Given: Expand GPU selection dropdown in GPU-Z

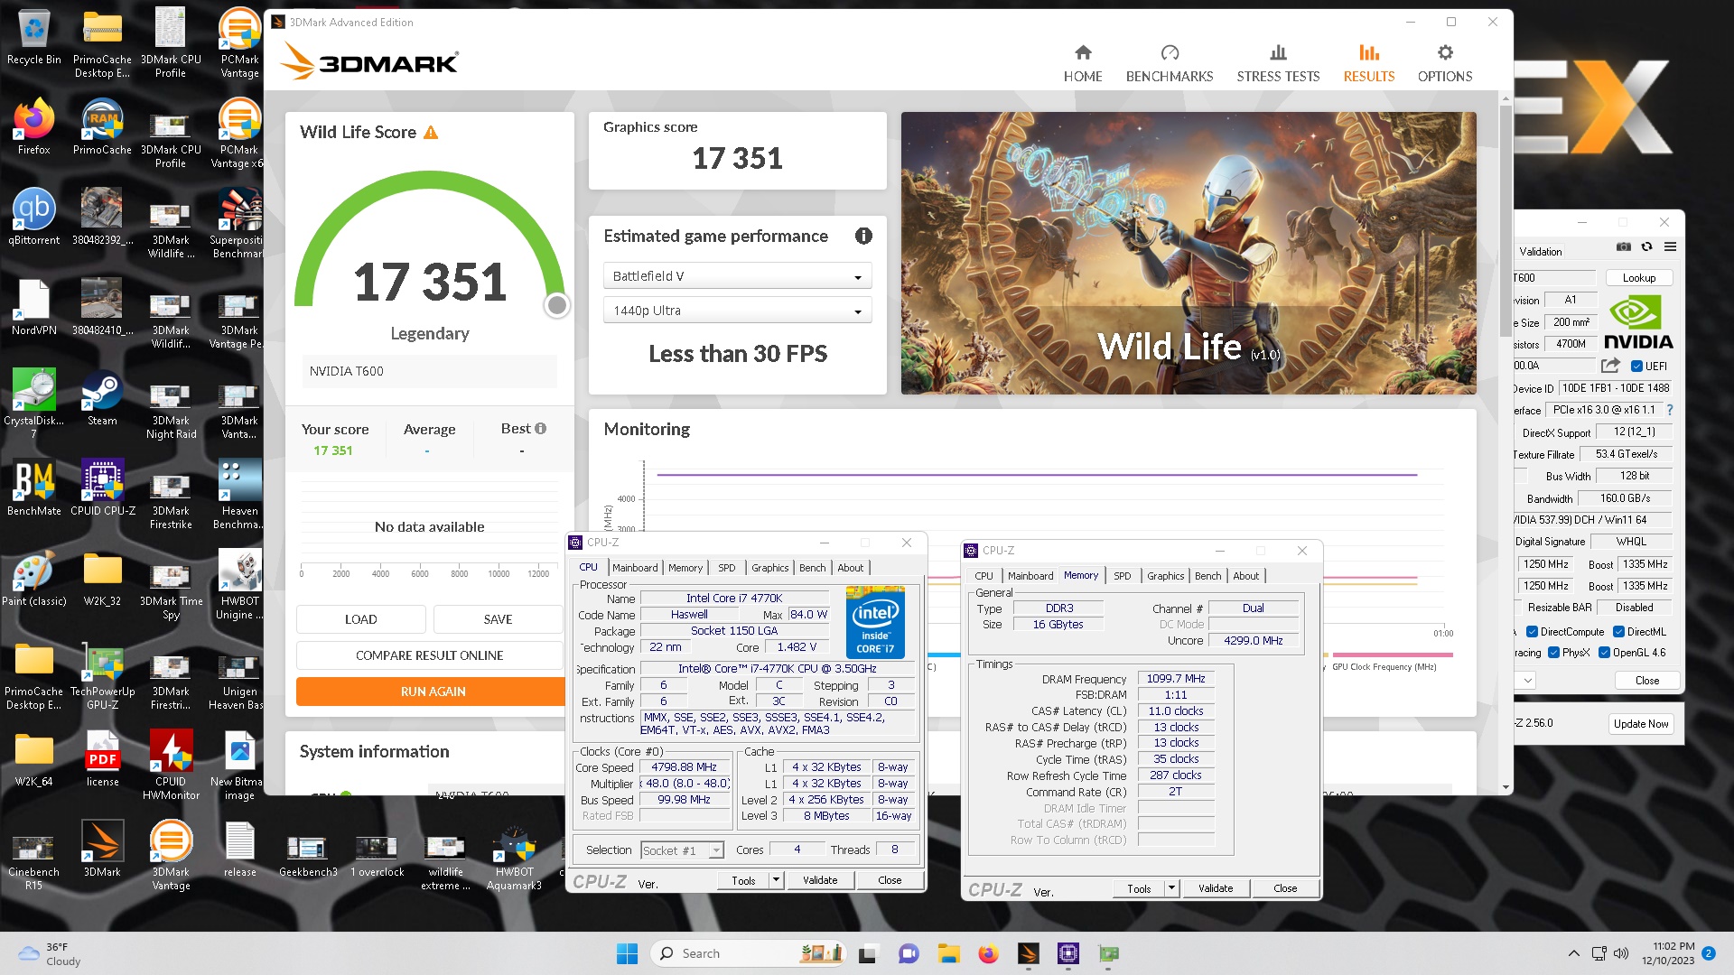Looking at the screenshot, I should (x=1527, y=681).
